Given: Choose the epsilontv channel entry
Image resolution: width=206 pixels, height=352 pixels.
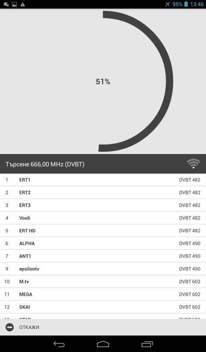Looking at the screenshot, I should tap(103, 269).
